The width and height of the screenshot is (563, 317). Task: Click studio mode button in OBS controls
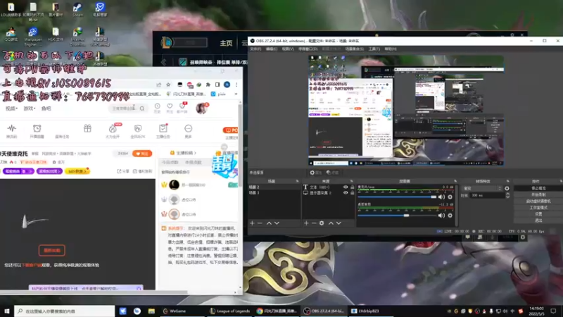point(538,208)
